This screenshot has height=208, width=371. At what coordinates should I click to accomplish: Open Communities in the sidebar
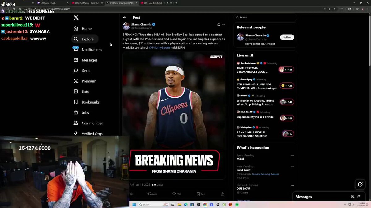pyautogui.click(x=88, y=123)
